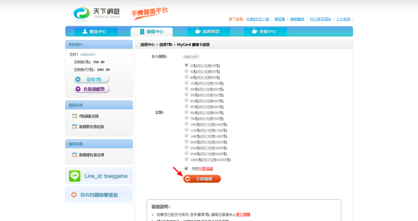Click 儲值中心 in the breadcrumb
Image resolution: width=418 pixels, height=221 pixels.
[x=147, y=45]
